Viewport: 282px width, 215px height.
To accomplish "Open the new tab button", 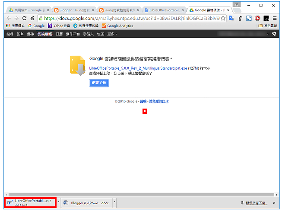I will tap(237, 10).
